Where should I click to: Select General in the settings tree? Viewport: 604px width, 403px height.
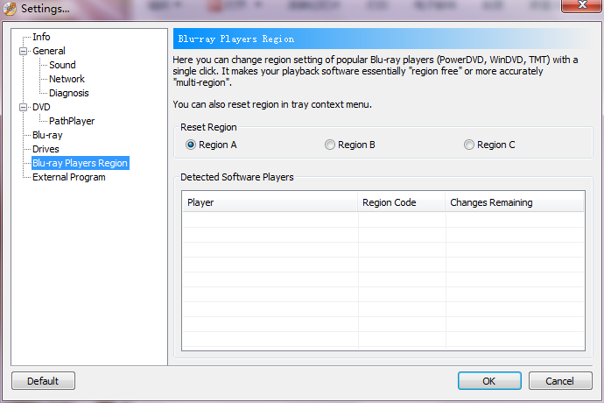point(49,51)
